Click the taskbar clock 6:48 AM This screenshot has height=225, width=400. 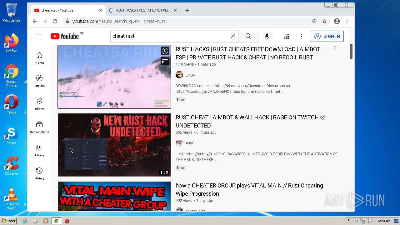click(384, 221)
